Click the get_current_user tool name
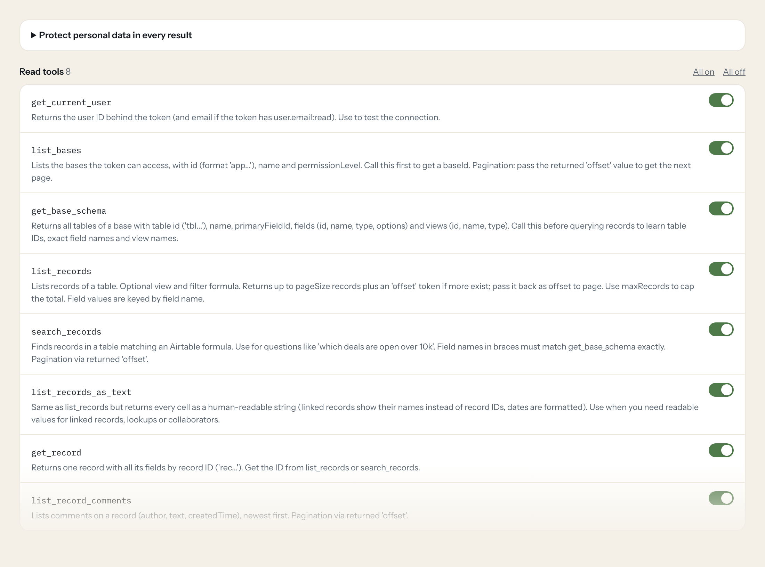Viewport: 765px width, 567px height. click(x=71, y=102)
